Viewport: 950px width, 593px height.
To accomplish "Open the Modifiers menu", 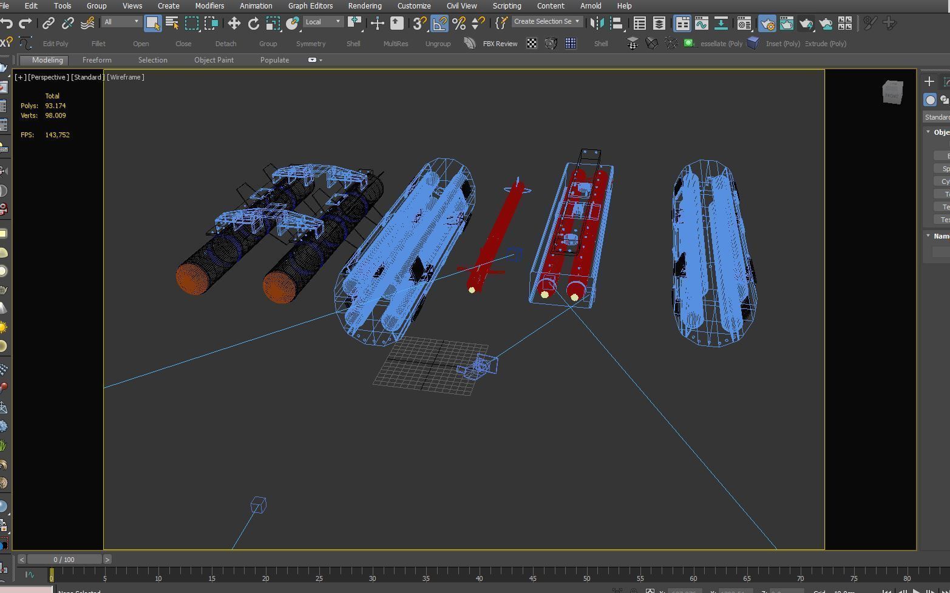I will coord(209,5).
